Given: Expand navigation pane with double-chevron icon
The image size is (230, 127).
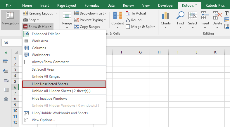Looking at the screenshot, I should (6, 53).
